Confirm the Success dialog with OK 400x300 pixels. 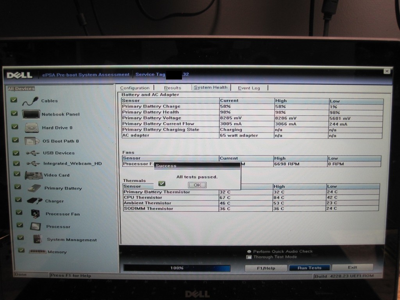(x=197, y=185)
